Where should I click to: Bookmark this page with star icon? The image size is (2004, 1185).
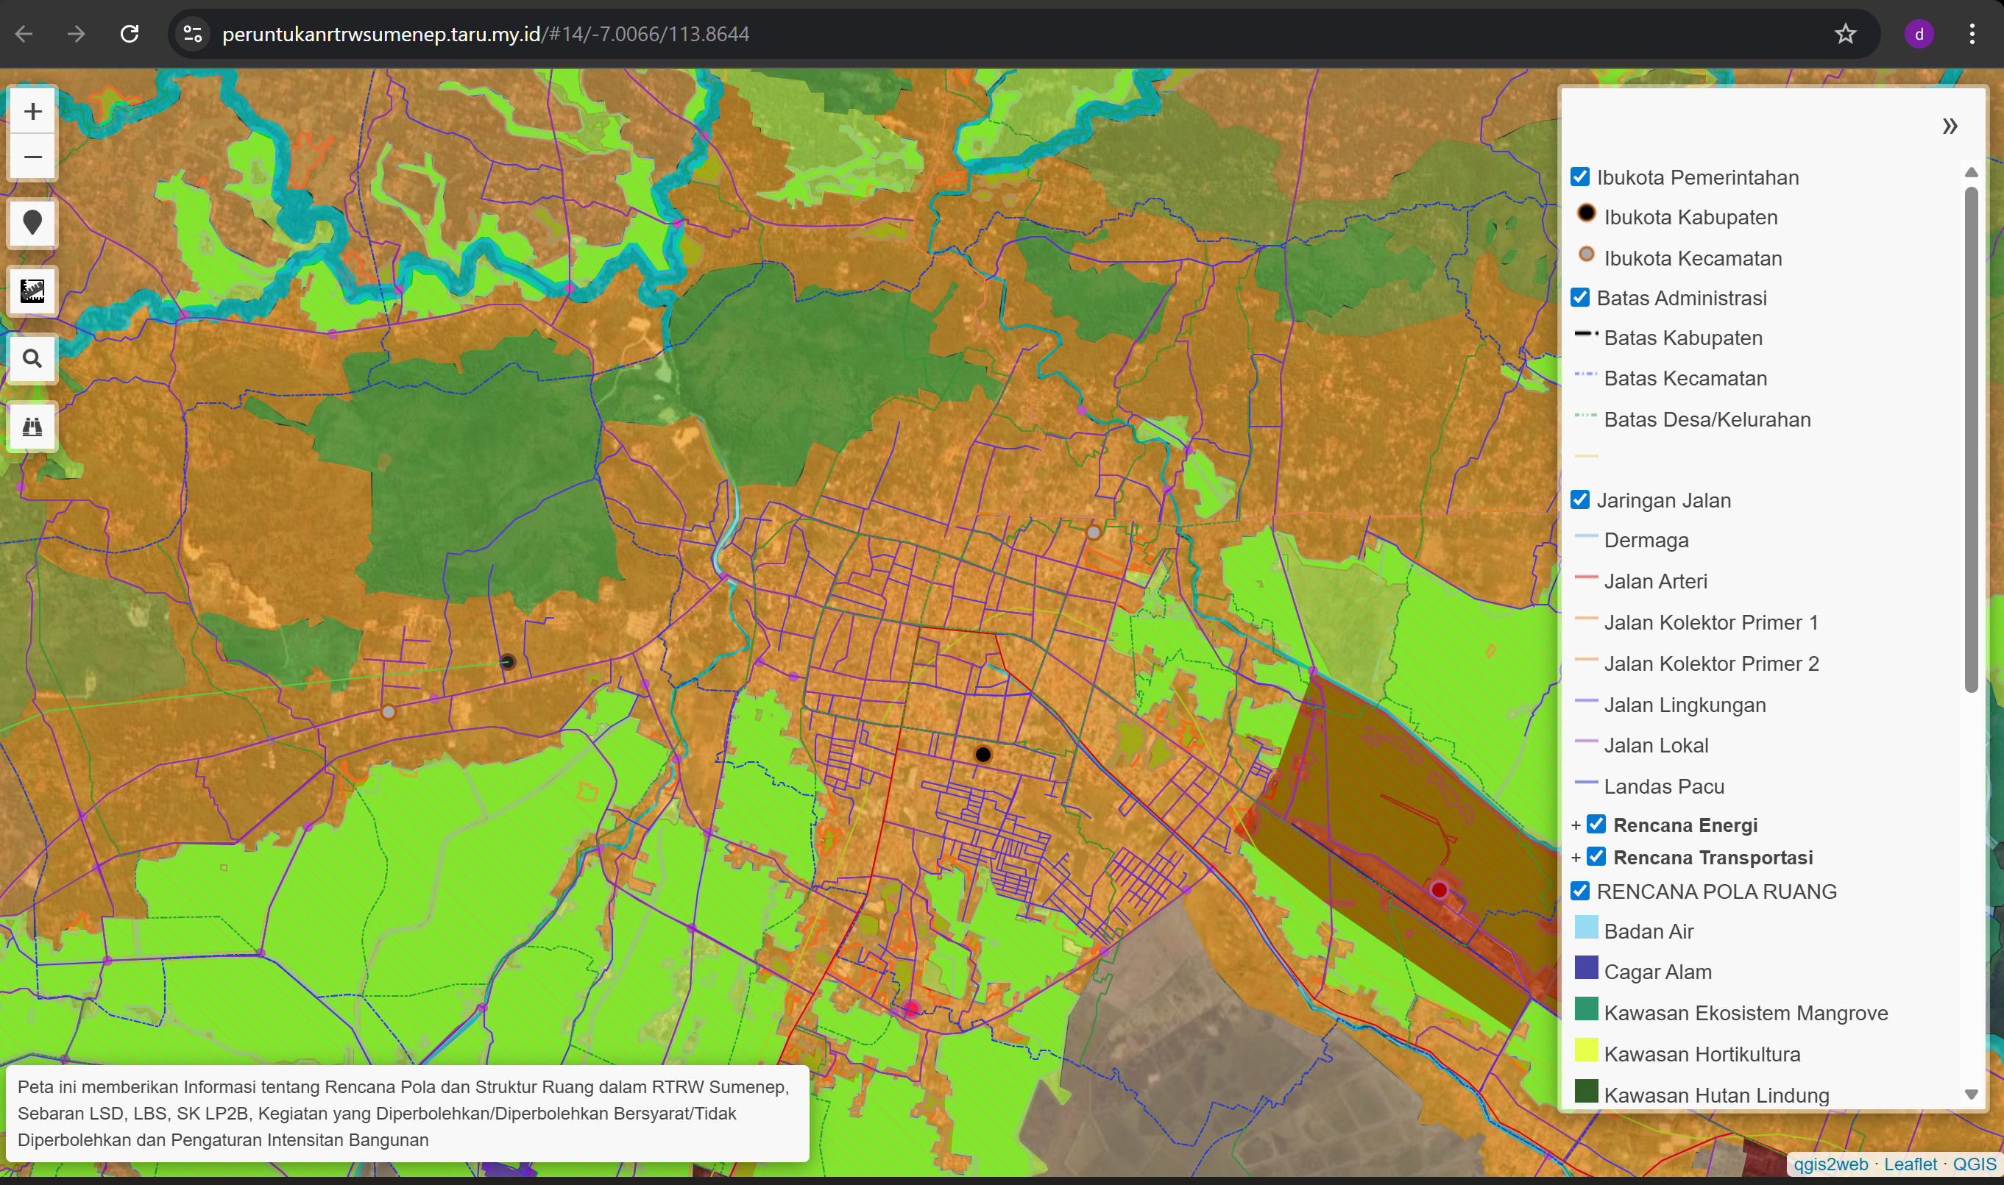pyautogui.click(x=1845, y=35)
